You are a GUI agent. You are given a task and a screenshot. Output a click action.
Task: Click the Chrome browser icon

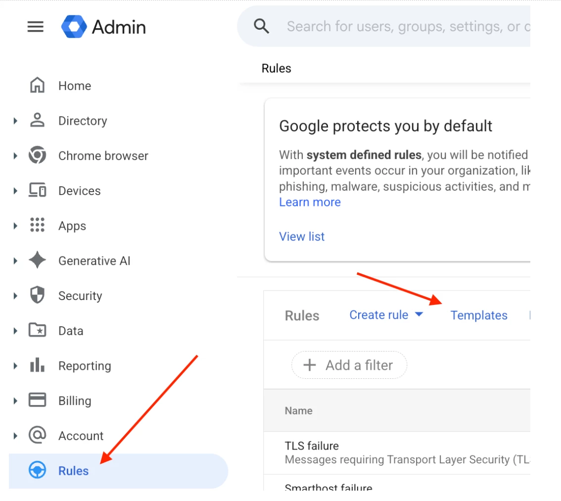coord(37,155)
